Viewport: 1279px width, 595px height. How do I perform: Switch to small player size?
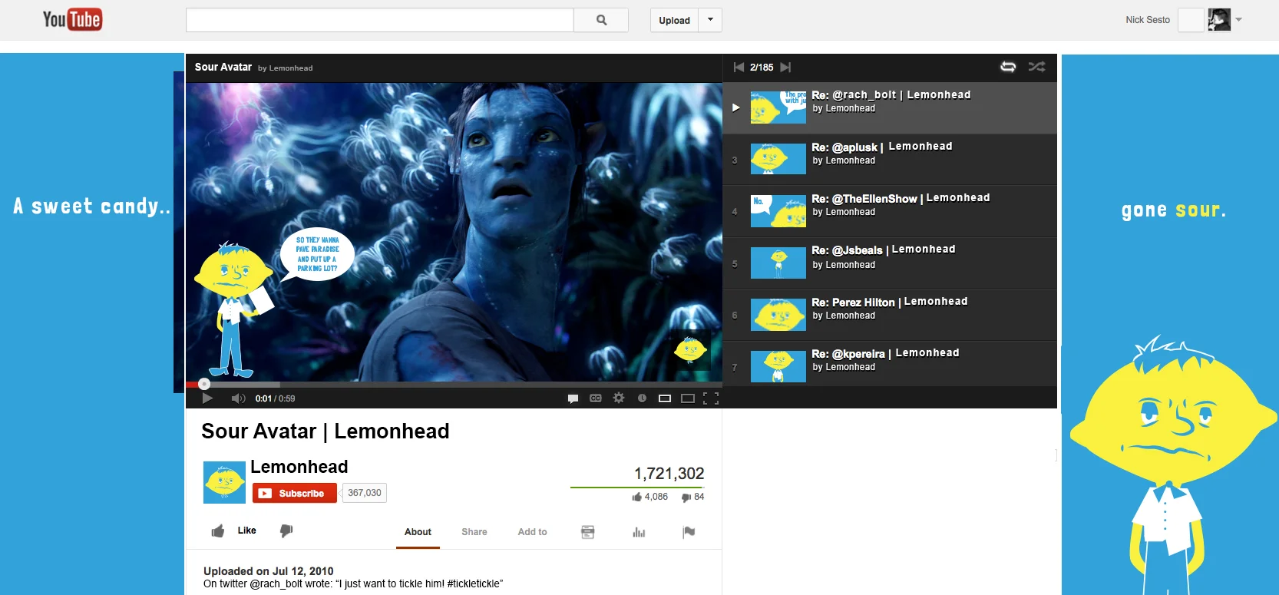point(665,398)
